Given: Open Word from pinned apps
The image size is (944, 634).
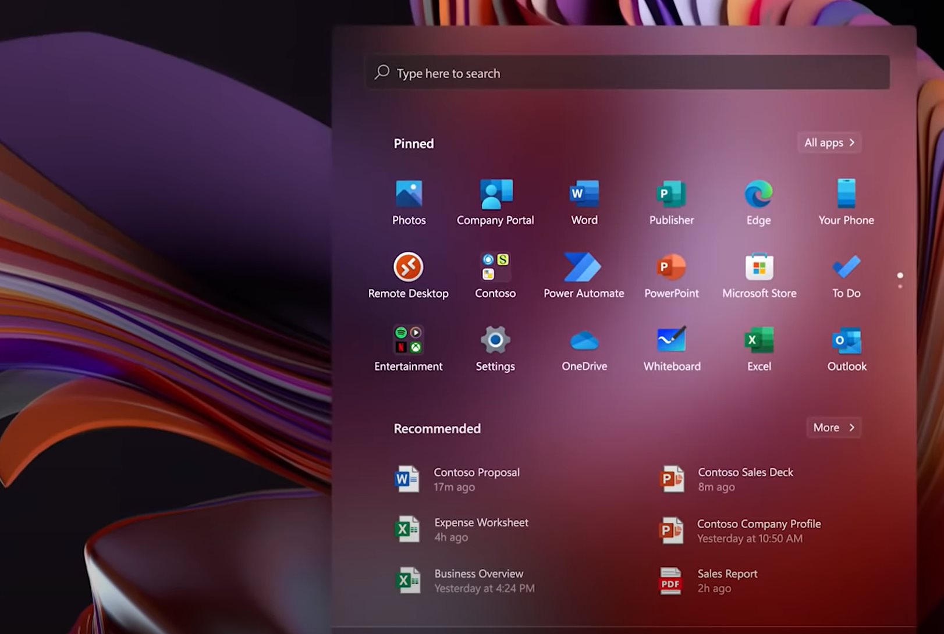Looking at the screenshot, I should (584, 202).
